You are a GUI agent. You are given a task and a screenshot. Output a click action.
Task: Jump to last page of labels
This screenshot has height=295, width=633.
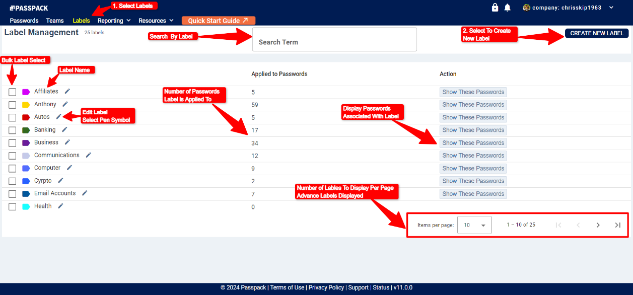[x=617, y=225]
